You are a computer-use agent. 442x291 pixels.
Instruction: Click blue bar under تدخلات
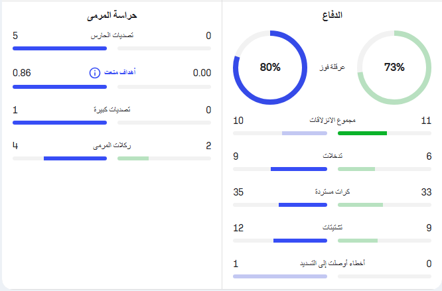pos(299,169)
